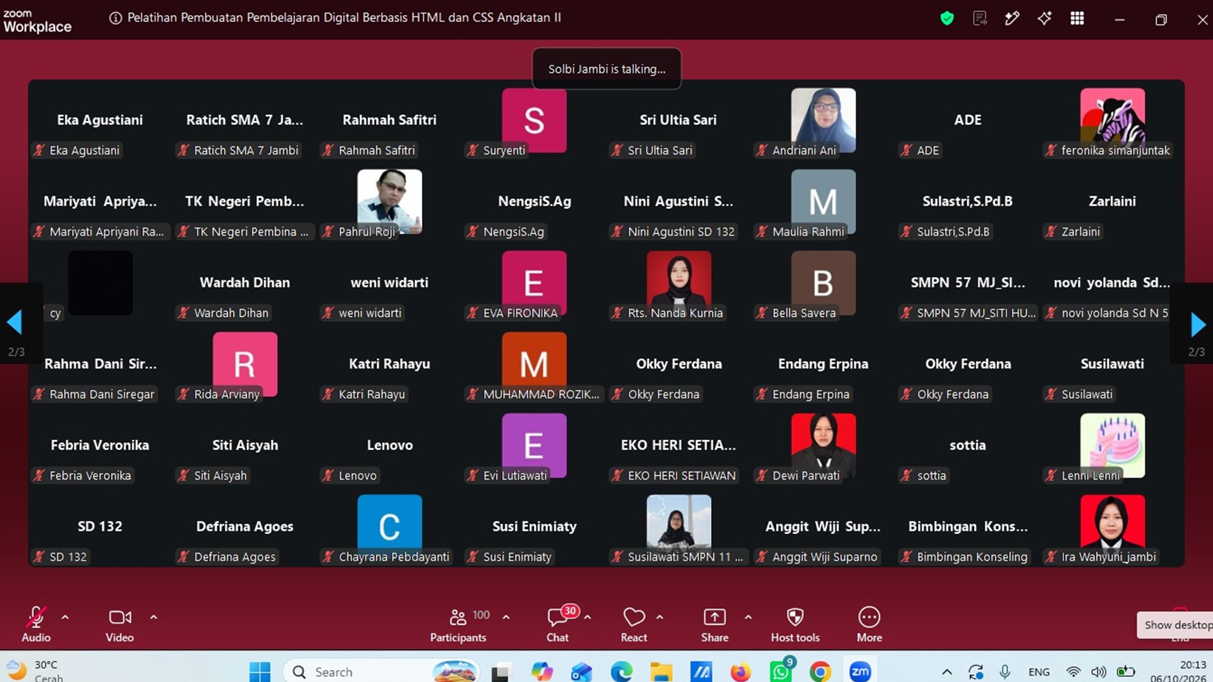Open Host tools shield icon
Image resolution: width=1213 pixels, height=682 pixels.
pos(795,617)
